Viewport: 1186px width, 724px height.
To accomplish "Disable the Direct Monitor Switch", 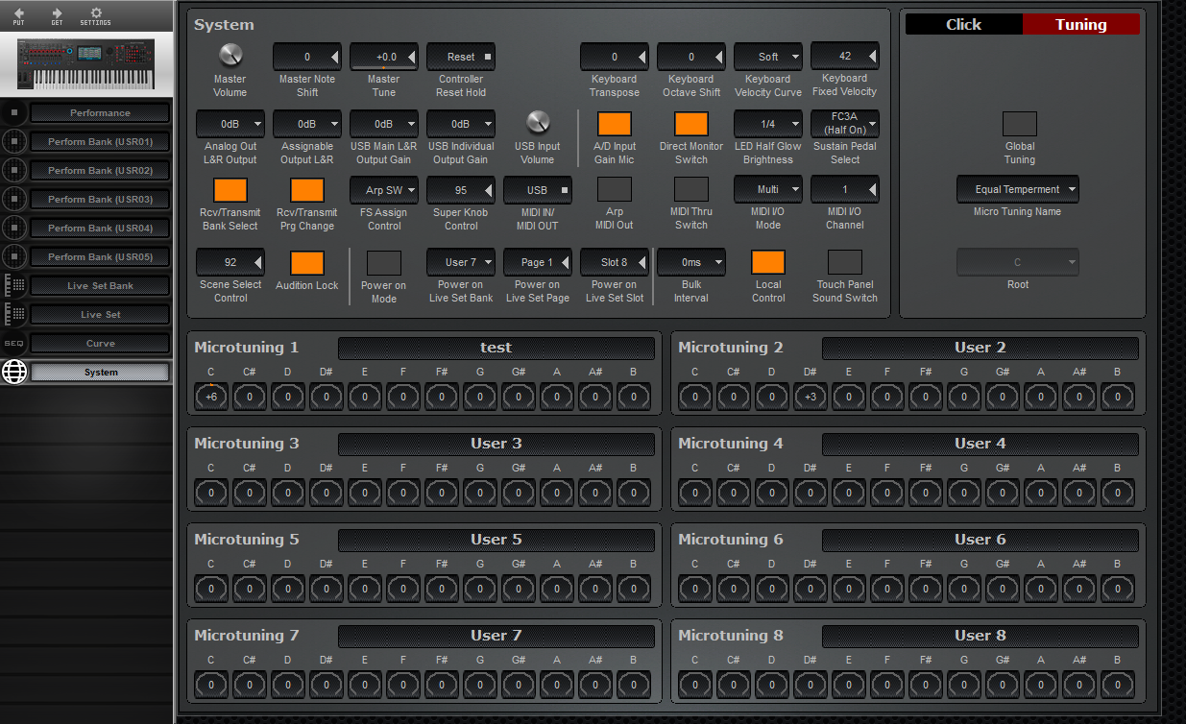I will (x=691, y=125).
